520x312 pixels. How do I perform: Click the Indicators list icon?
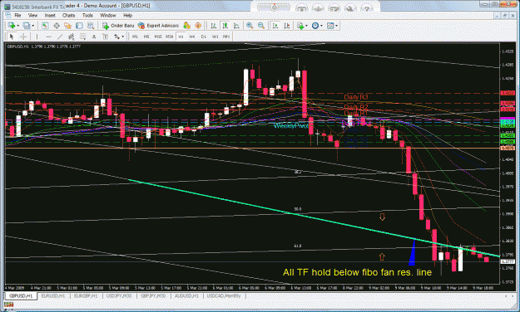300,26
